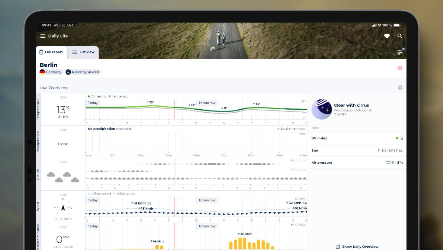The width and height of the screenshot is (443, 250).
Task: Toggle the Air temp. legend series
Action: click(x=97, y=96)
